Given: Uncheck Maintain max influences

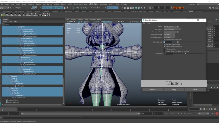Looking at the screenshot, I should pyautogui.click(x=165, y=44).
